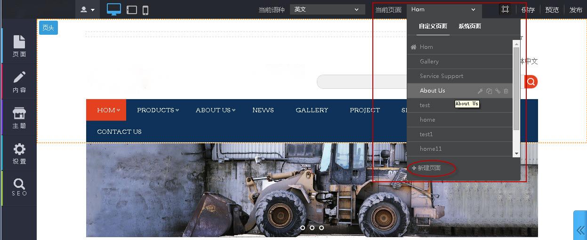Click trash delete icon on About Us row
Viewport: 587px width, 240px height.
point(506,91)
